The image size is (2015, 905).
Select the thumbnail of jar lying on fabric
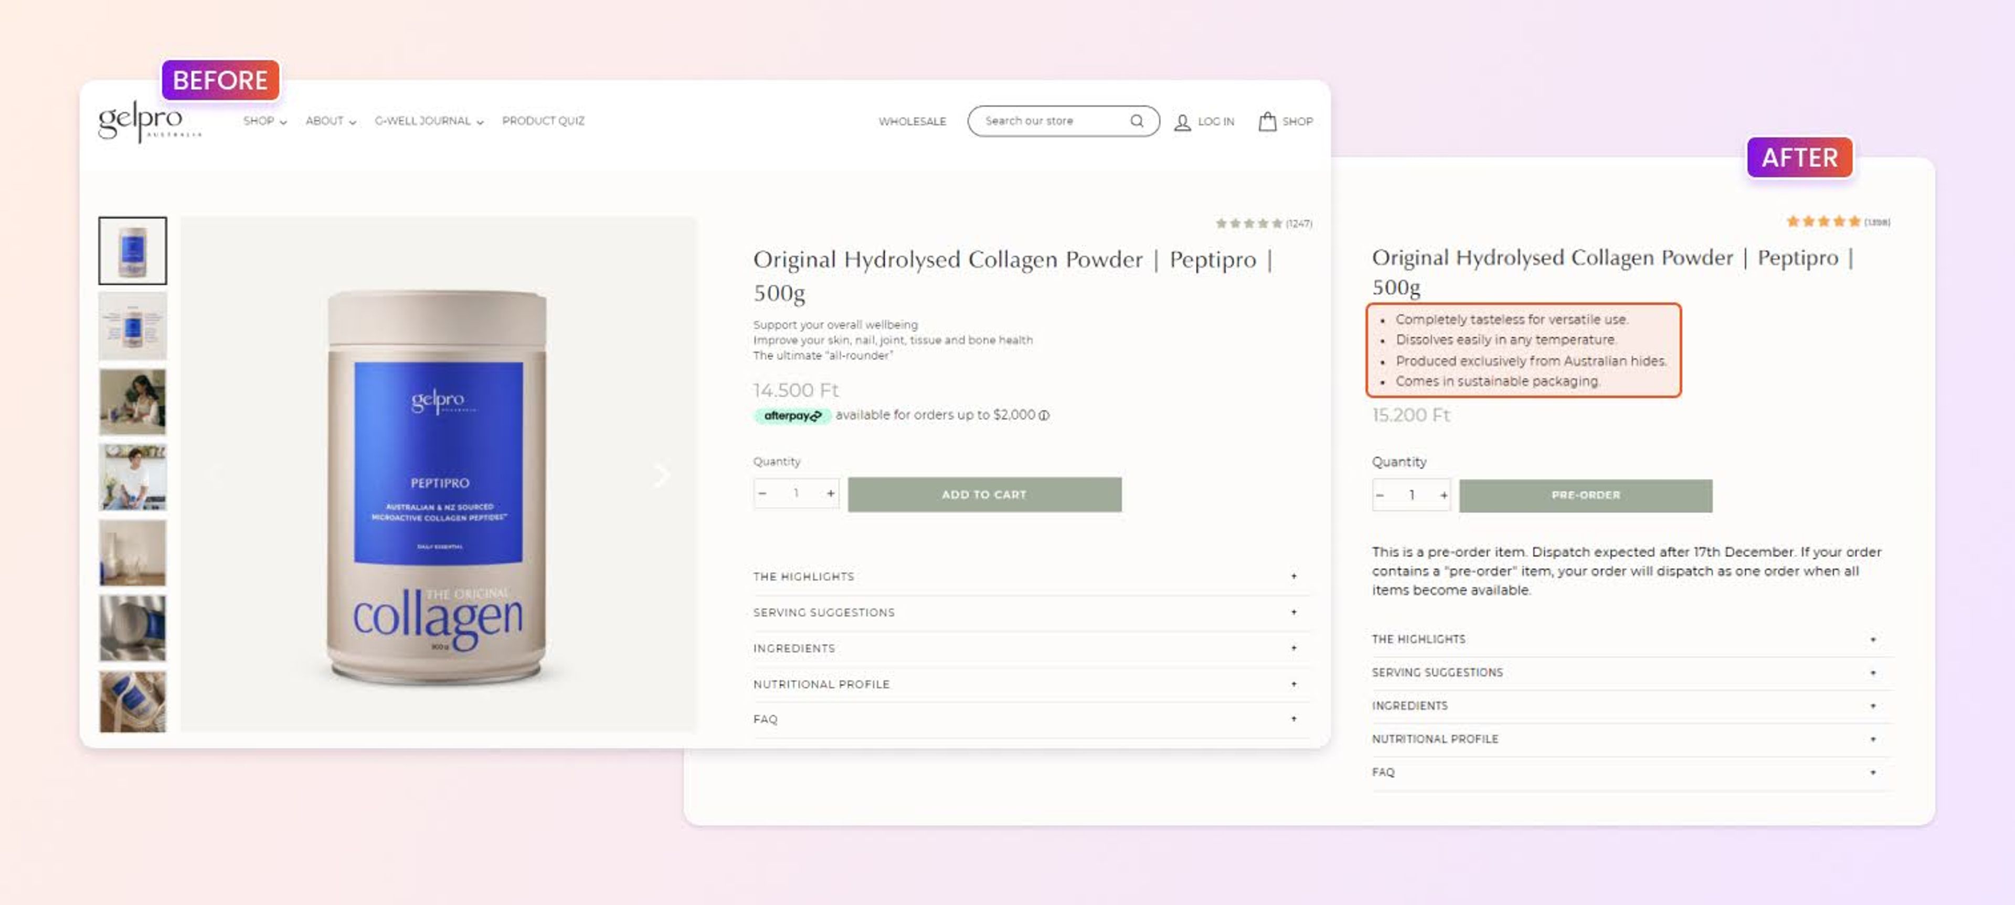coord(132,628)
